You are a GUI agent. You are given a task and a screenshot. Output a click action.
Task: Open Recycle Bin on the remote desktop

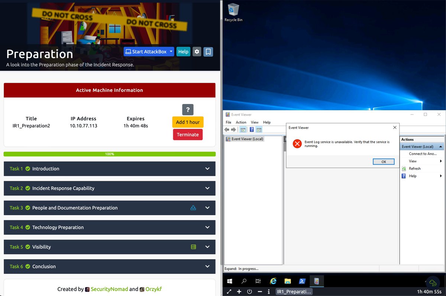233,13
